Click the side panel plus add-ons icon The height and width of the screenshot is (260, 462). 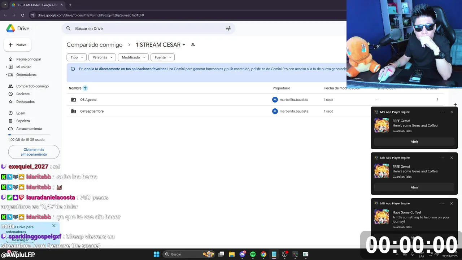tap(455, 105)
